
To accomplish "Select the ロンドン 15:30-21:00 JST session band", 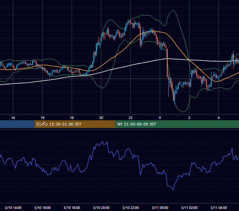I will [x=75, y=124].
